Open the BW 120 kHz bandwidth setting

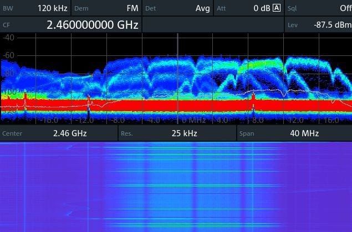[35, 8]
